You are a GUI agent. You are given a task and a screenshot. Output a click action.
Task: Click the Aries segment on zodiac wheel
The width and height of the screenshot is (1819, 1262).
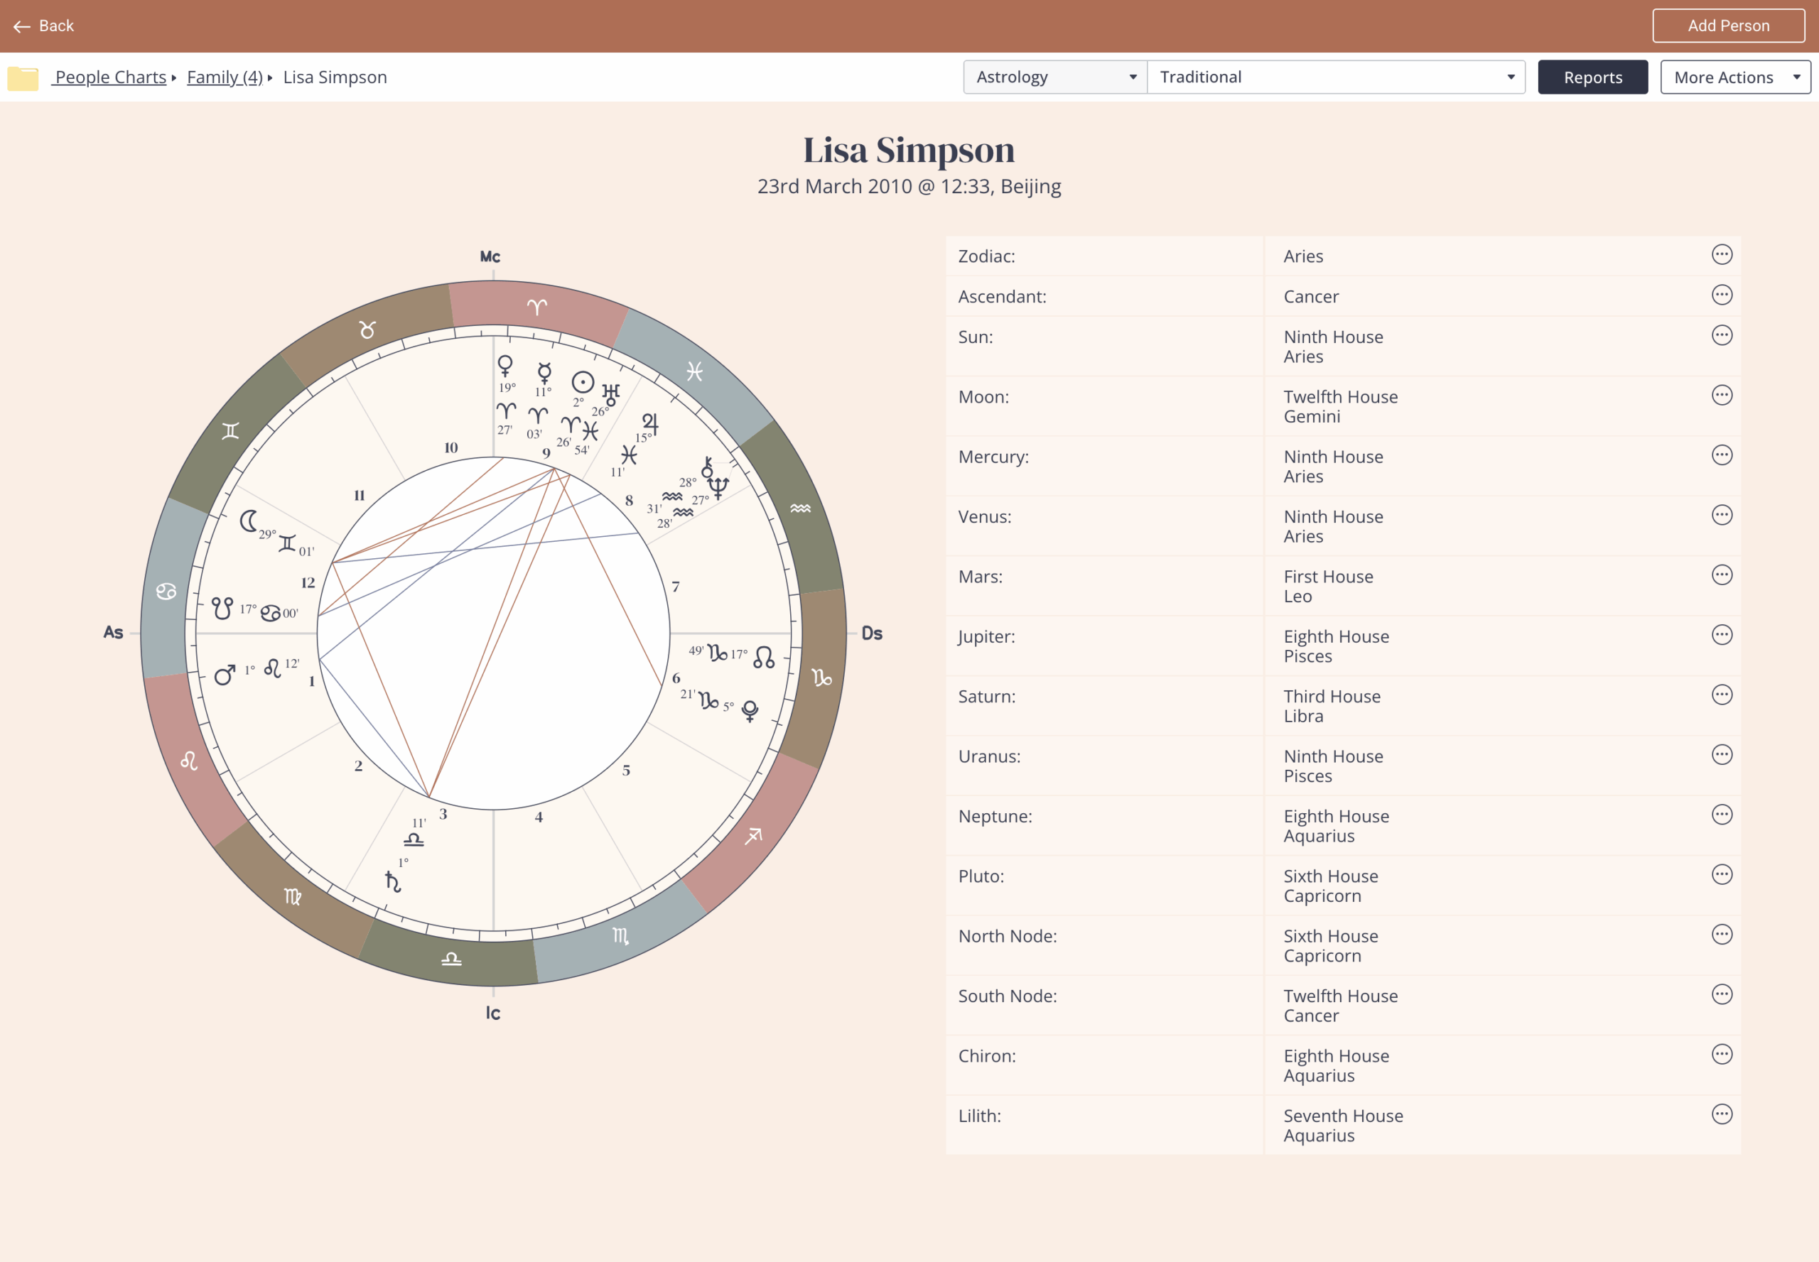(537, 307)
